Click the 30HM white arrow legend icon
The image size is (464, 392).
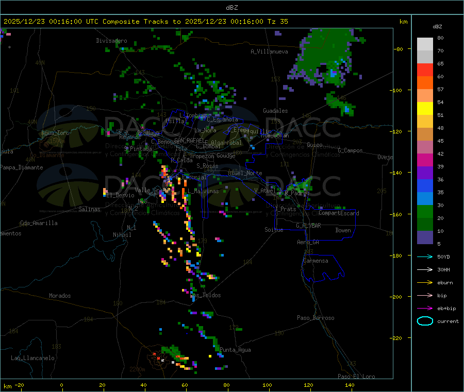(425, 269)
